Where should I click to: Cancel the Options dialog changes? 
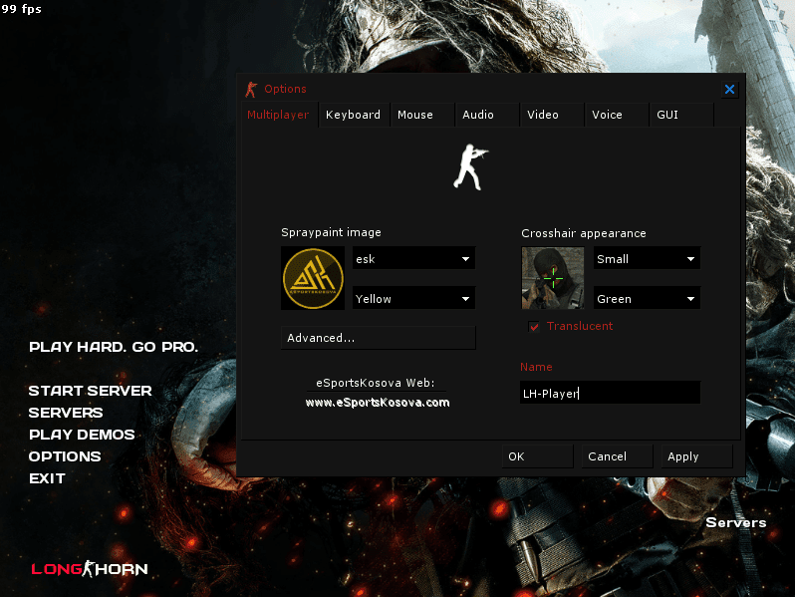617,456
